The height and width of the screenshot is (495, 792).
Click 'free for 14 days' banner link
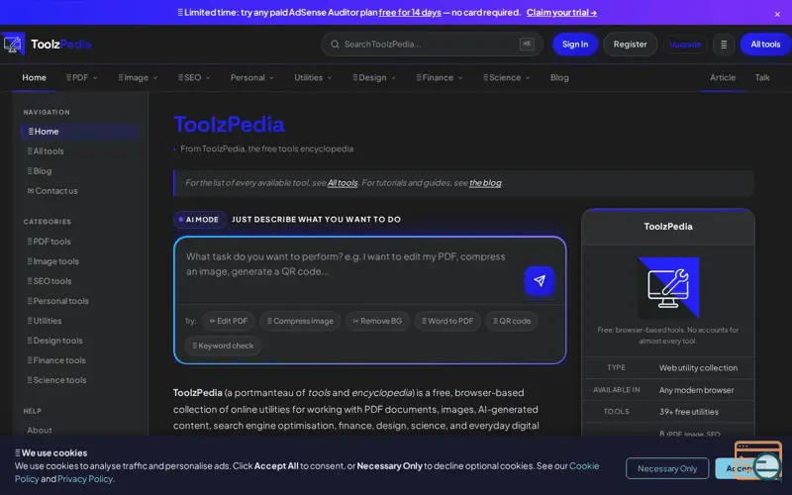pyautogui.click(x=410, y=13)
